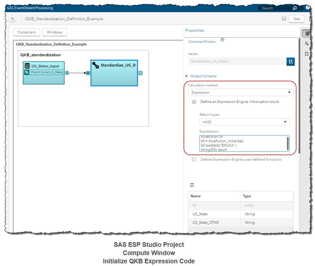This screenshot has height=266, width=315.
Task: Enable Define Expression Engine user-defined functions
Action: pyautogui.click(x=194, y=159)
